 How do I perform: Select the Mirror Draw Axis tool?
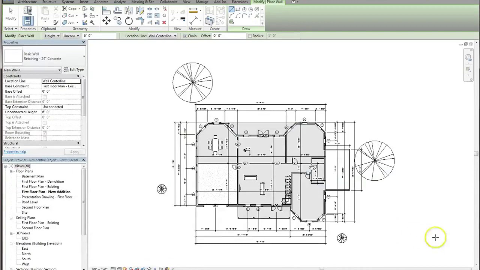[140, 10]
